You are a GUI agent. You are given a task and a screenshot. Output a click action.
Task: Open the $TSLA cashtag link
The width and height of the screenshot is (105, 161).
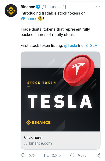pos(91,45)
